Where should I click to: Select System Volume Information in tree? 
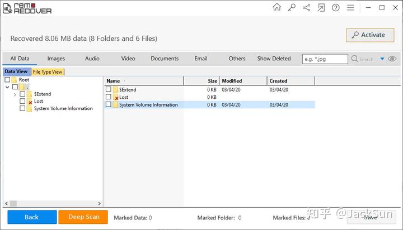[x=63, y=108]
